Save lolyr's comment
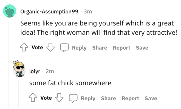The height and width of the screenshot is (109, 181). tap(151, 98)
